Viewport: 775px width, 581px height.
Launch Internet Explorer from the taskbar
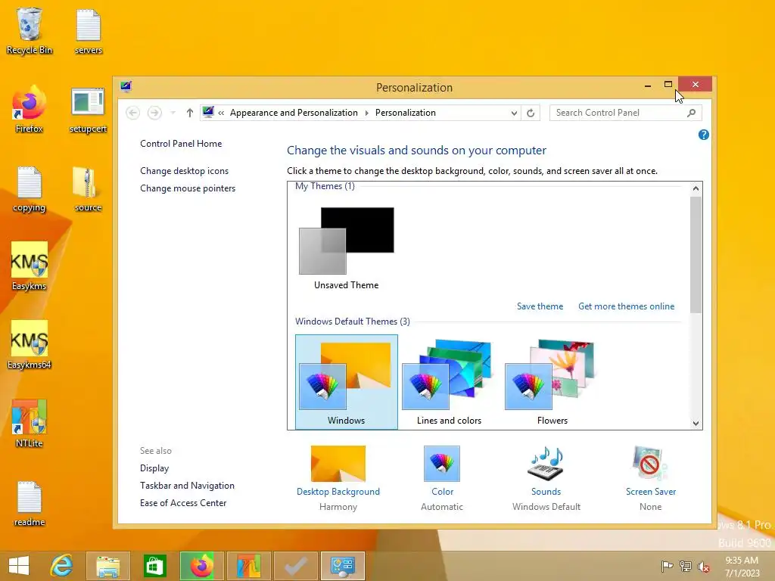61,566
